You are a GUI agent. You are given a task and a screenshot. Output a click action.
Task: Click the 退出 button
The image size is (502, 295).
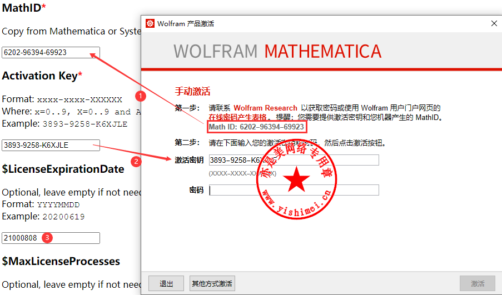[x=166, y=283]
